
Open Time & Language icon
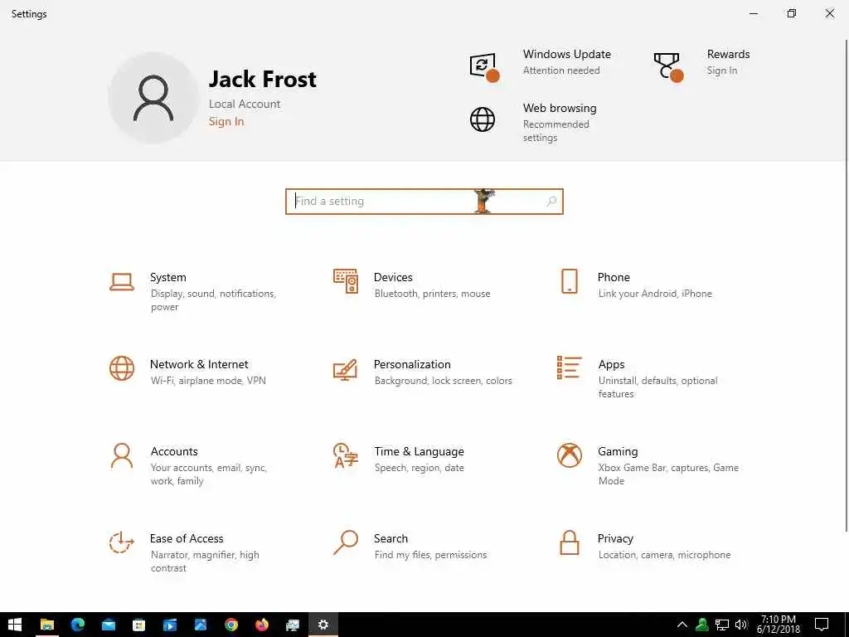coord(346,455)
